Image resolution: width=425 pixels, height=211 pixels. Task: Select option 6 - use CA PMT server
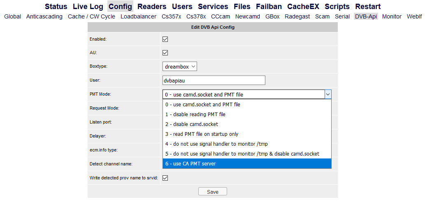pos(247,164)
